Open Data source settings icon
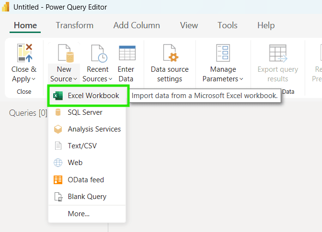322x232 pixels. [x=171, y=53]
